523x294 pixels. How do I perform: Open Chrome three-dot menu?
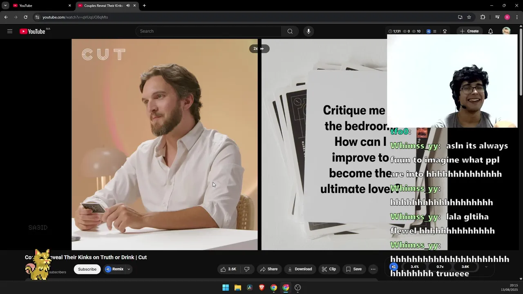[x=517, y=17]
